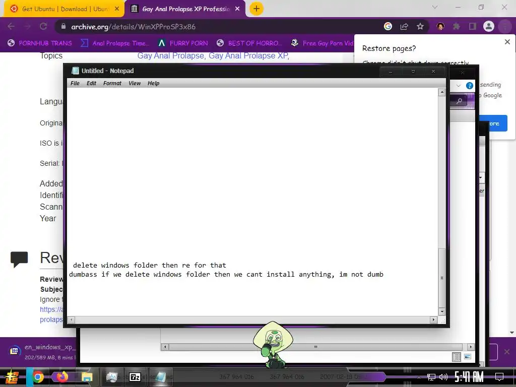Click Notepad vertical scrollbar up arrow
The width and height of the screenshot is (516, 387).
[x=442, y=93]
